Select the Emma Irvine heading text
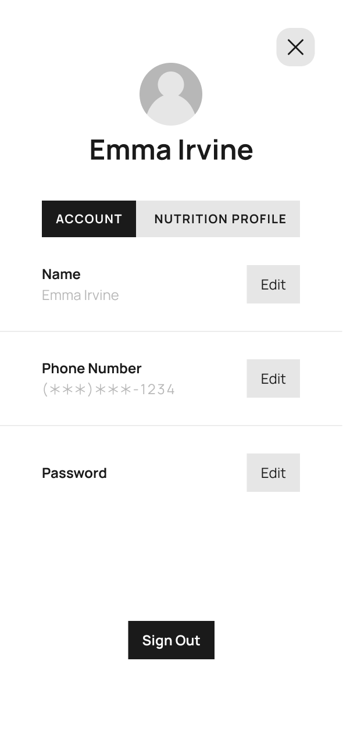Screen dimensions: 343x743 point(171,150)
